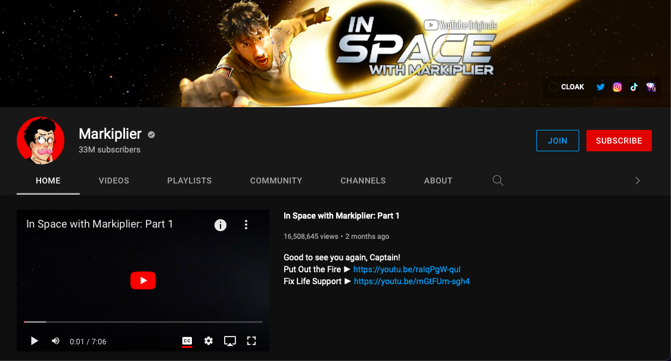
Task: Enter fullscreen mode in the video player
Action: tap(251, 341)
